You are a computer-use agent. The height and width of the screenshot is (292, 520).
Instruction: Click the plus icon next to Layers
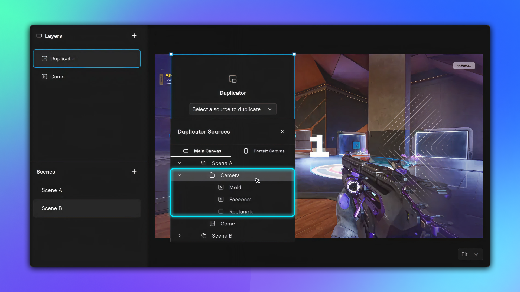[134, 36]
